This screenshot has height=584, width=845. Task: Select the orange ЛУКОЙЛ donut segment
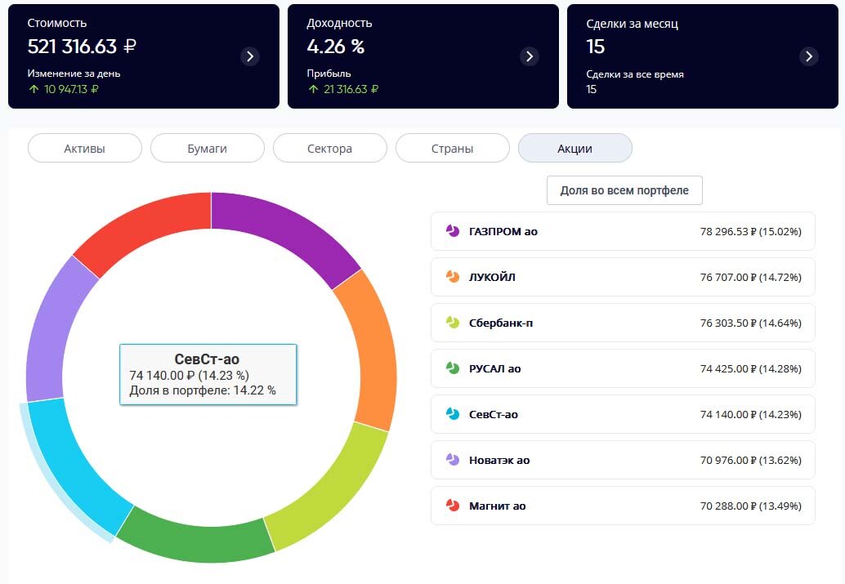371,350
